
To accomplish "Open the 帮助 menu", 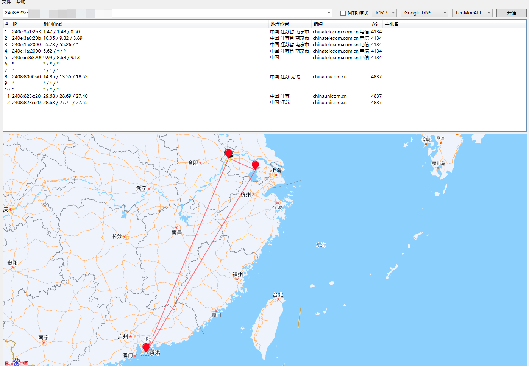I will click(x=21, y=2).
